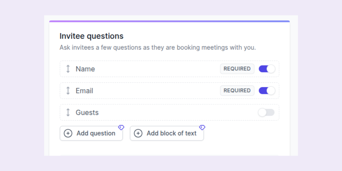The width and height of the screenshot is (342, 171).
Task: Toggle off the Name question
Action: (x=266, y=69)
